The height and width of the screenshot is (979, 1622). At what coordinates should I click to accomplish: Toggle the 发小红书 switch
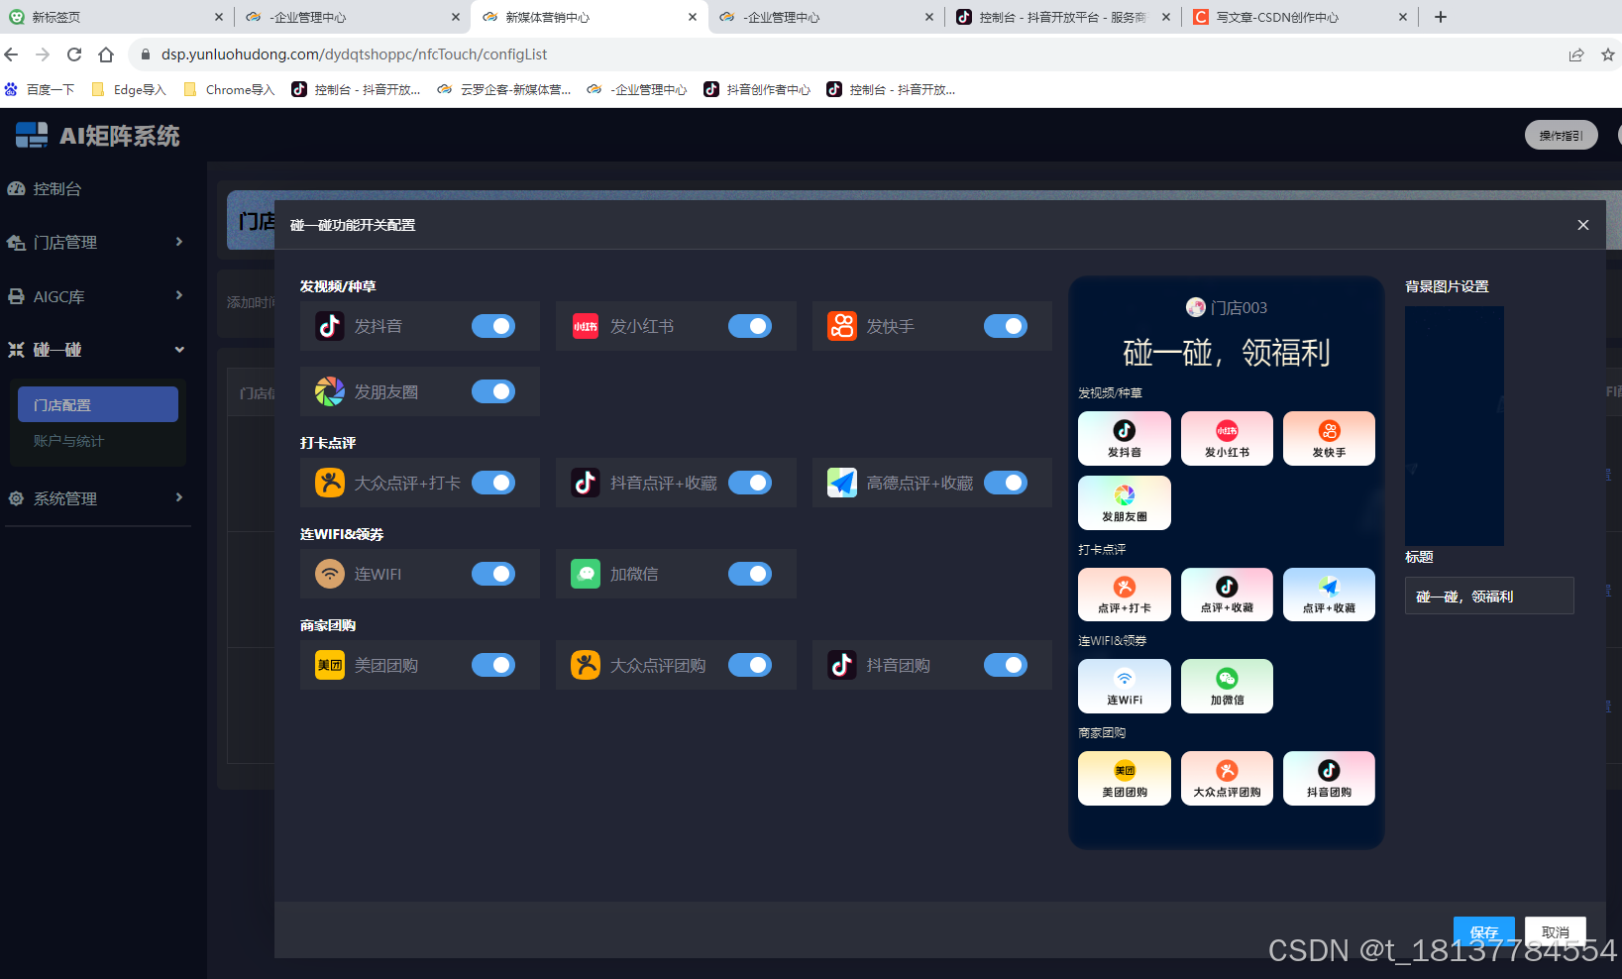coord(750,326)
